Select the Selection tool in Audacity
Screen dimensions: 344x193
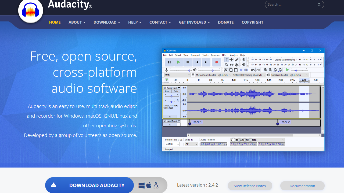coord(227,60)
